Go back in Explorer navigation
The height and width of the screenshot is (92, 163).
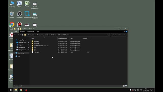[15, 35]
